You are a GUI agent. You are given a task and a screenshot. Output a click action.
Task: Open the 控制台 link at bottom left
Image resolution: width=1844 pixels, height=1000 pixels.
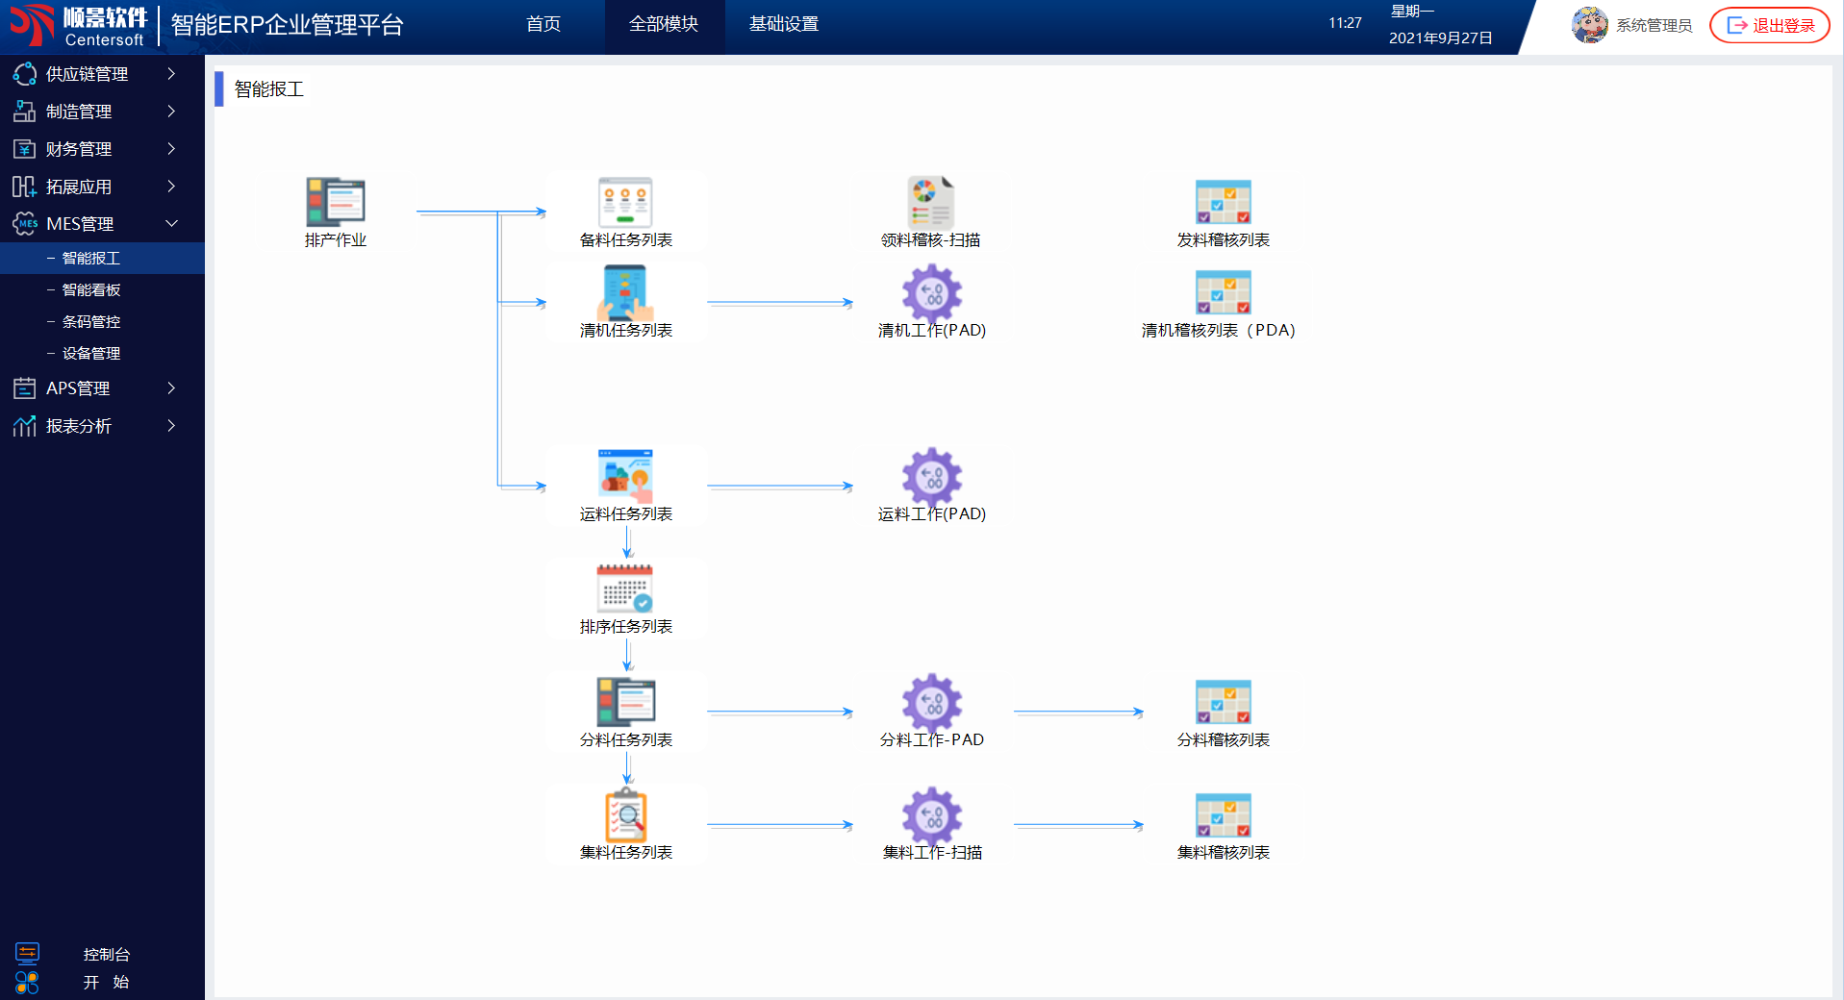[x=106, y=955]
